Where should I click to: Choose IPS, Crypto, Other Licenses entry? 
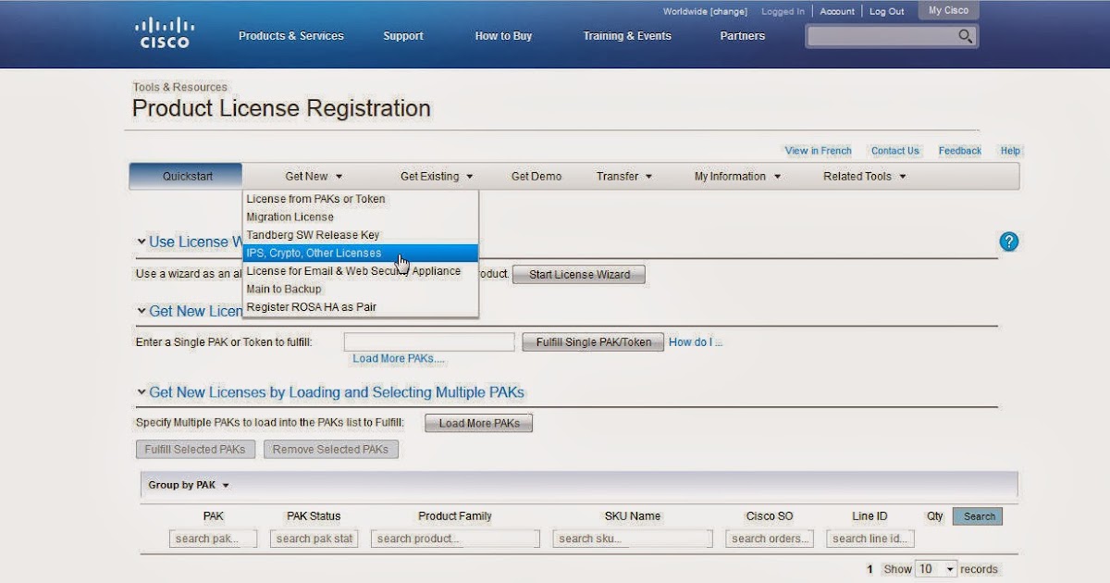[361, 253]
